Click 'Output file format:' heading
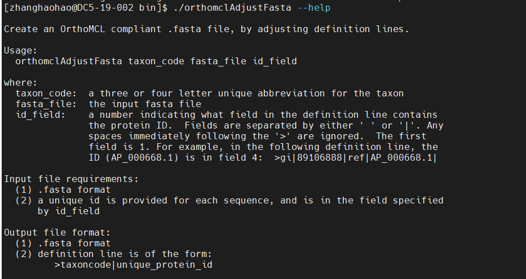This screenshot has width=526, height=279. click(57, 233)
